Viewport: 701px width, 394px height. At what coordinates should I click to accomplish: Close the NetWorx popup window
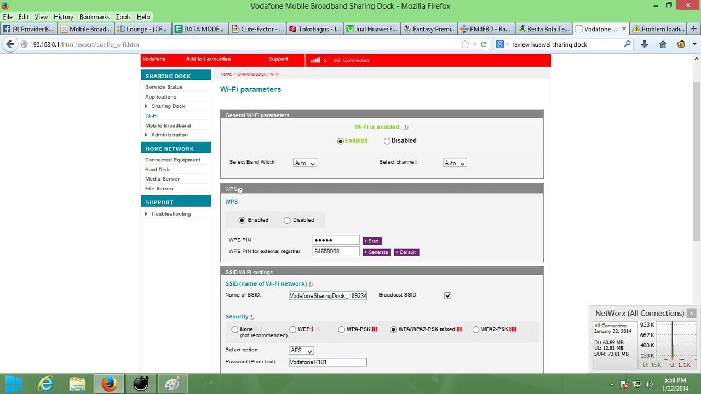692,314
